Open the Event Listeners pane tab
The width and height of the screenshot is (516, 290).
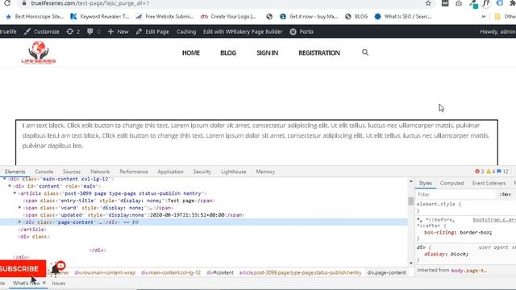(x=489, y=183)
